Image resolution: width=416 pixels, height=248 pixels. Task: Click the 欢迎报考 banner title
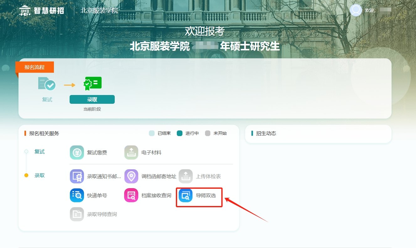pos(205,31)
